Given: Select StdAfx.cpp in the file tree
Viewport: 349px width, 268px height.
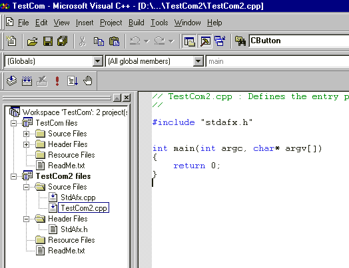Looking at the screenshot, I should [x=78, y=198].
